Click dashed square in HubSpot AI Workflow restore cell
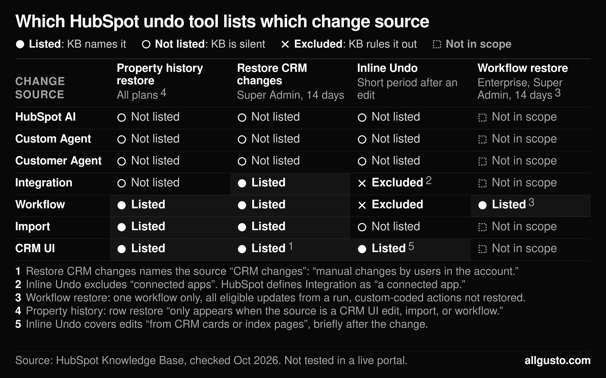Viewport: 606px width, 378px height. click(x=483, y=118)
